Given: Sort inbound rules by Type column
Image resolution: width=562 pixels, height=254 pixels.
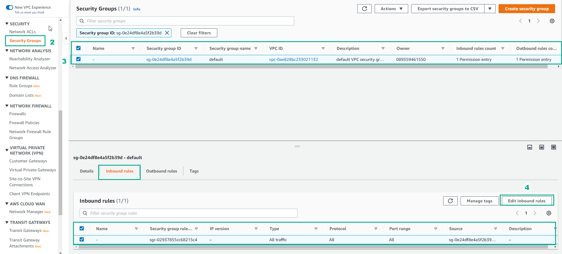Looking at the screenshot, I should pos(316,229).
